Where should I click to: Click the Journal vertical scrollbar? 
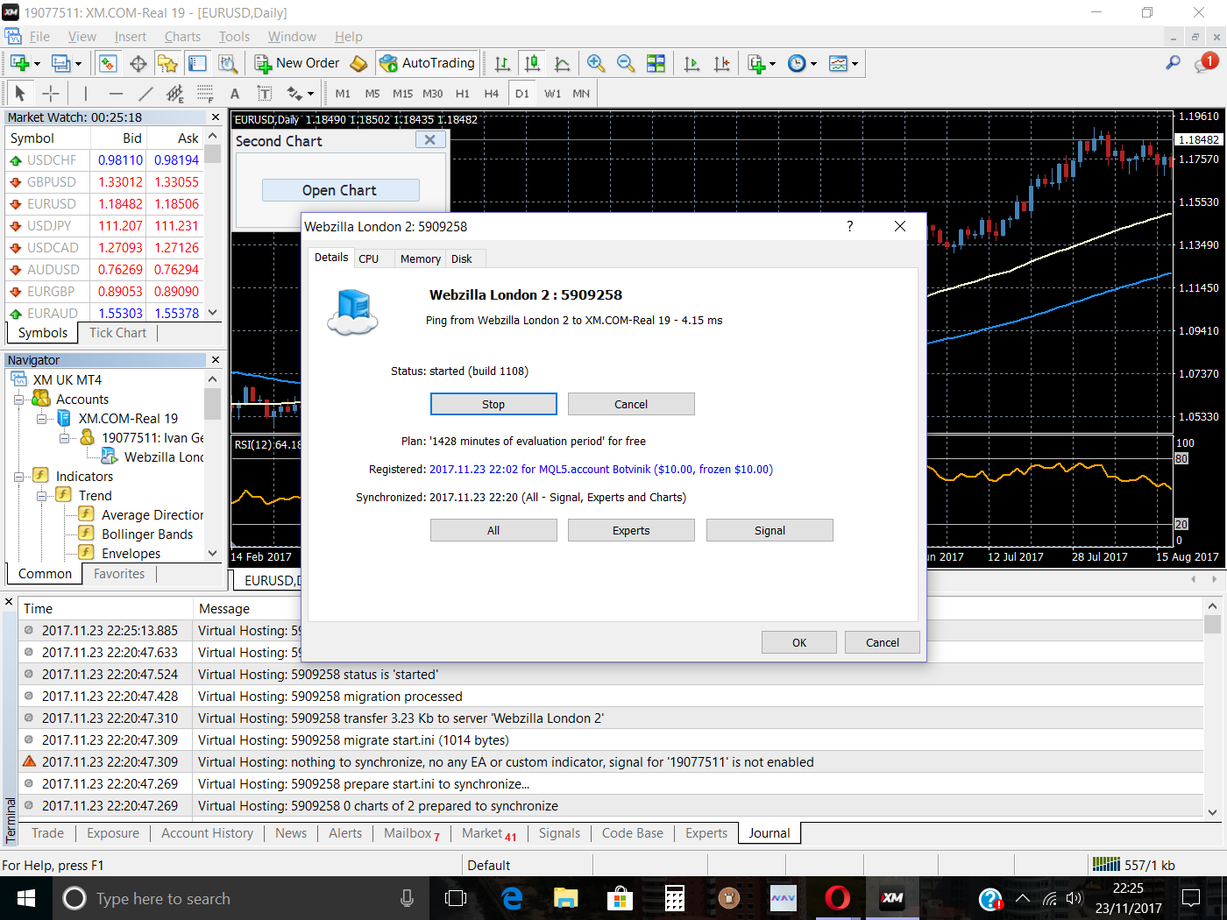(1213, 708)
